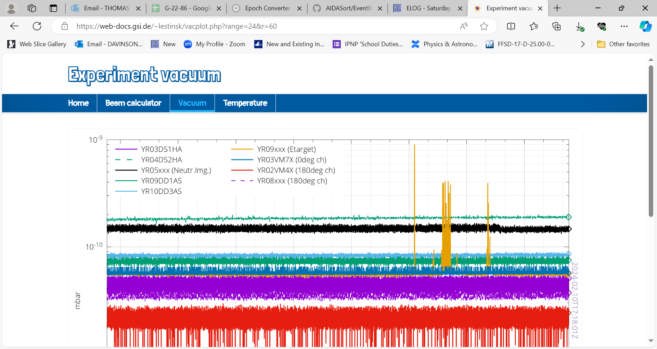Click the mbar axis label
Image resolution: width=657 pixels, height=349 pixels.
78,301
